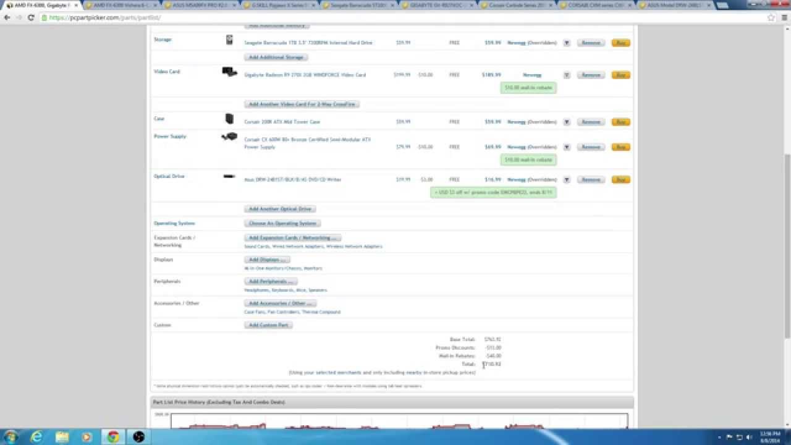Image resolution: width=791 pixels, height=445 pixels.
Task: Open the black round app in taskbar
Action: click(138, 437)
